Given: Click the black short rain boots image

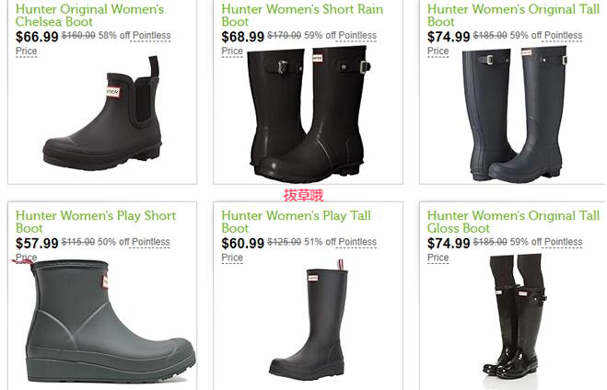Looking at the screenshot, I should pos(309,114).
